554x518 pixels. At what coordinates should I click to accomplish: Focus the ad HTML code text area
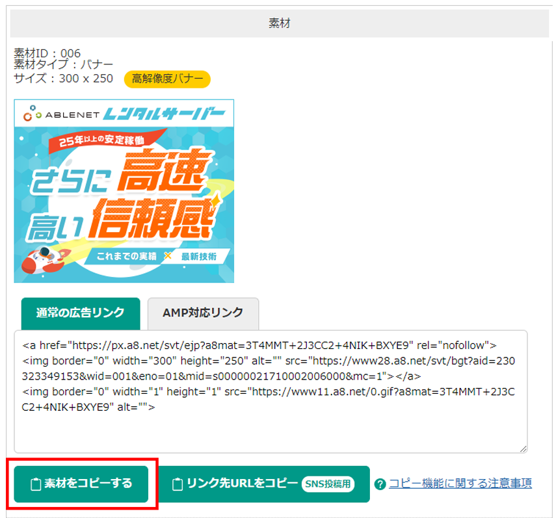[270, 403]
